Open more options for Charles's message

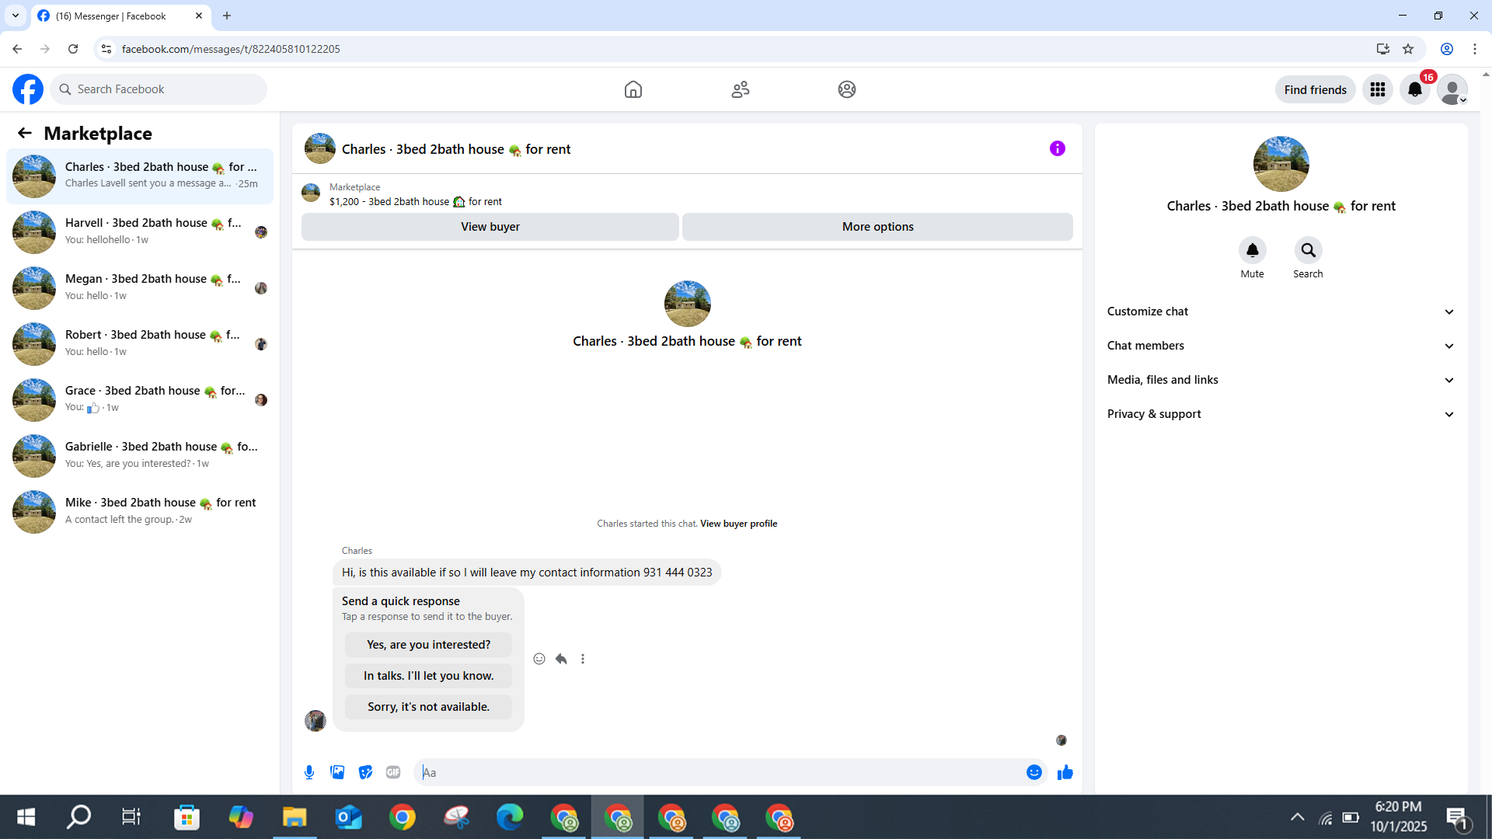pos(583,659)
